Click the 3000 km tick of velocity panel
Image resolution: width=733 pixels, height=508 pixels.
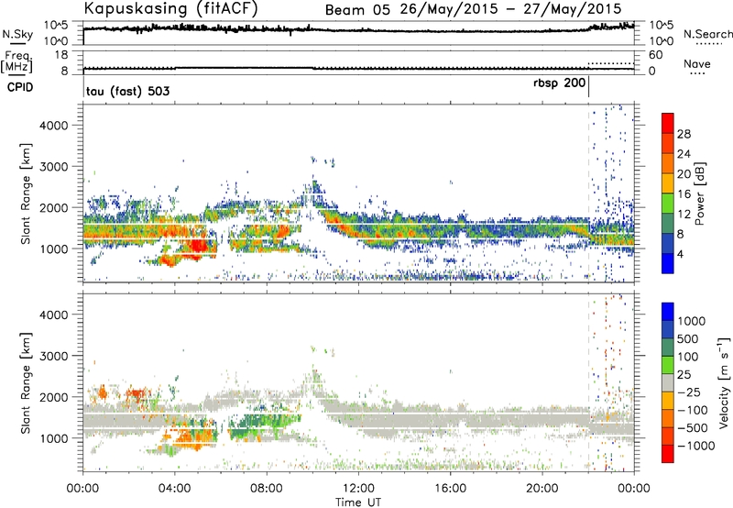[54, 356]
